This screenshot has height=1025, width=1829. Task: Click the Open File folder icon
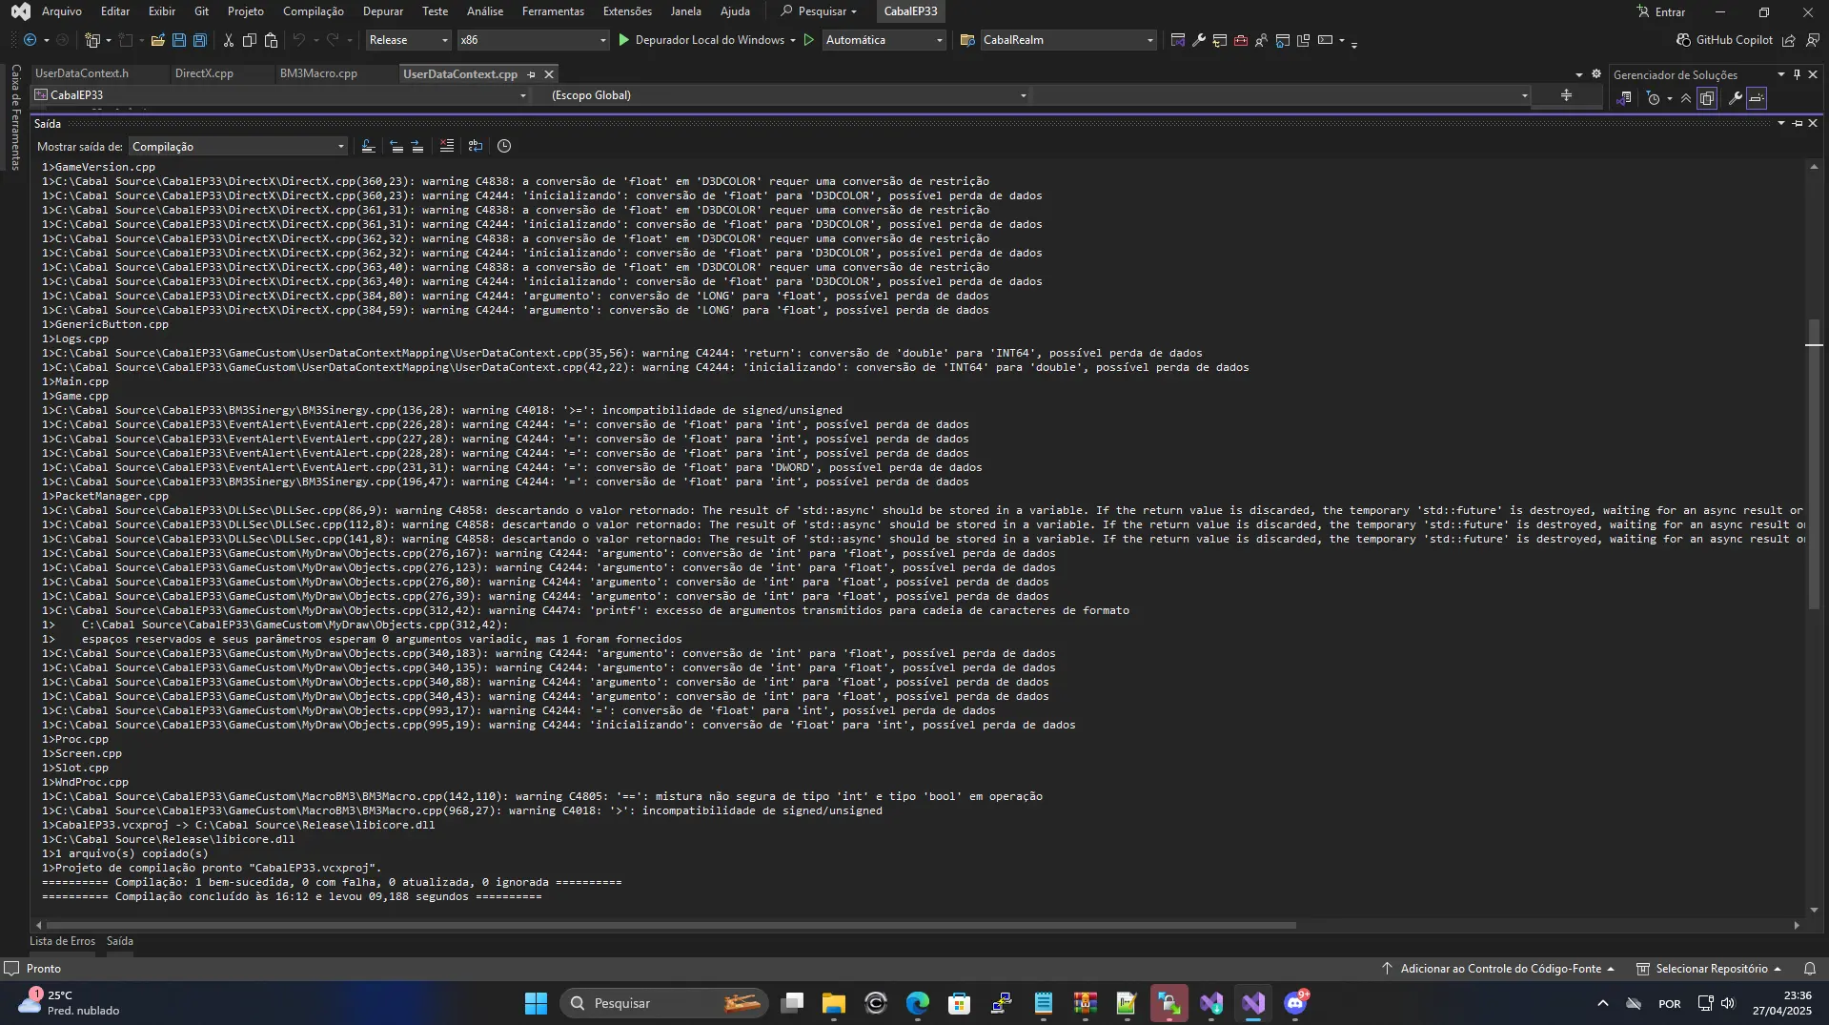[158, 40]
